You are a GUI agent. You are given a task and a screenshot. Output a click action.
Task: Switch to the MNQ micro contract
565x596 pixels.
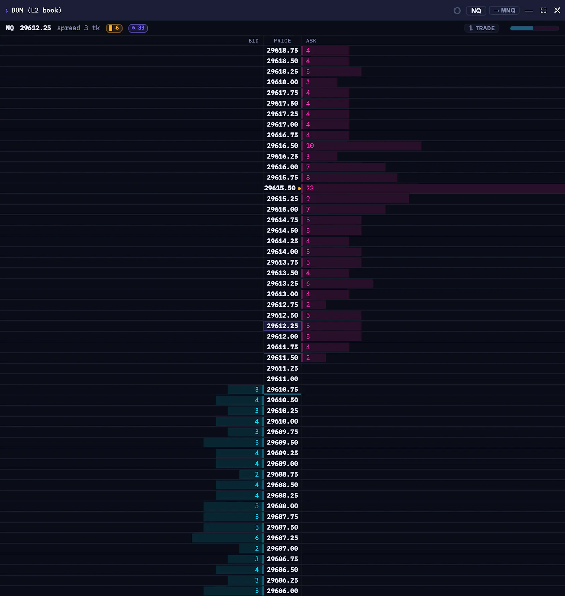coord(504,11)
